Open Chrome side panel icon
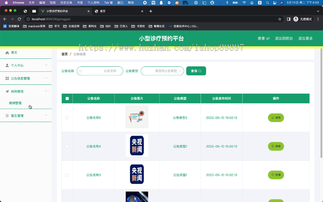This screenshot has height=202, width=323. tap(289, 19)
